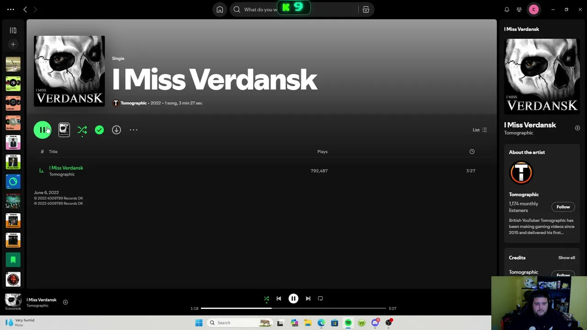
Task: Open the notifications bell
Action: [507, 9]
